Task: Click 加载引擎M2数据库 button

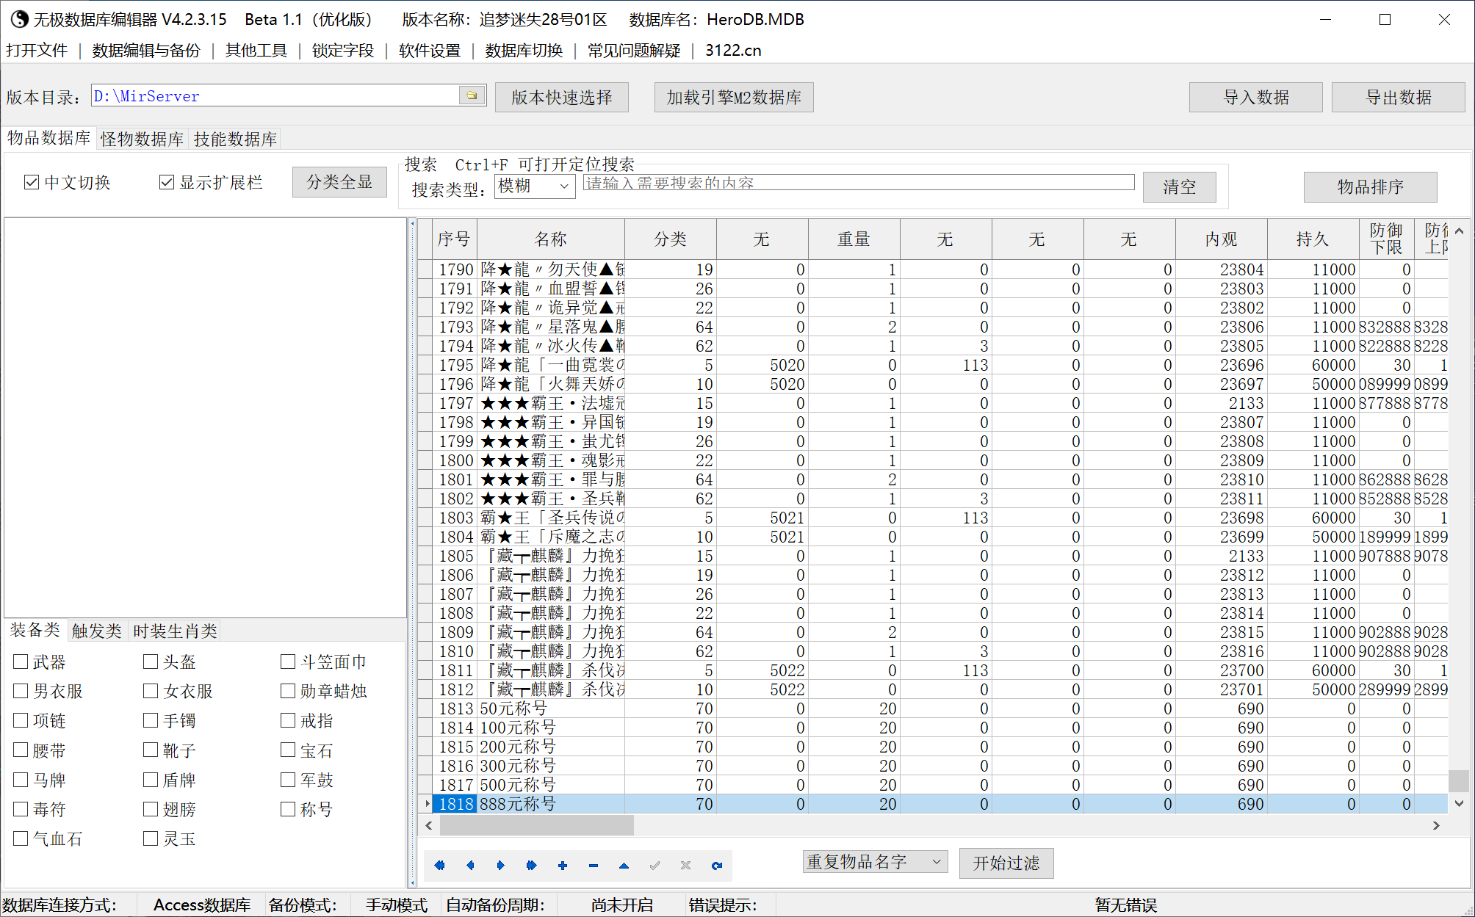Action: coord(734,97)
